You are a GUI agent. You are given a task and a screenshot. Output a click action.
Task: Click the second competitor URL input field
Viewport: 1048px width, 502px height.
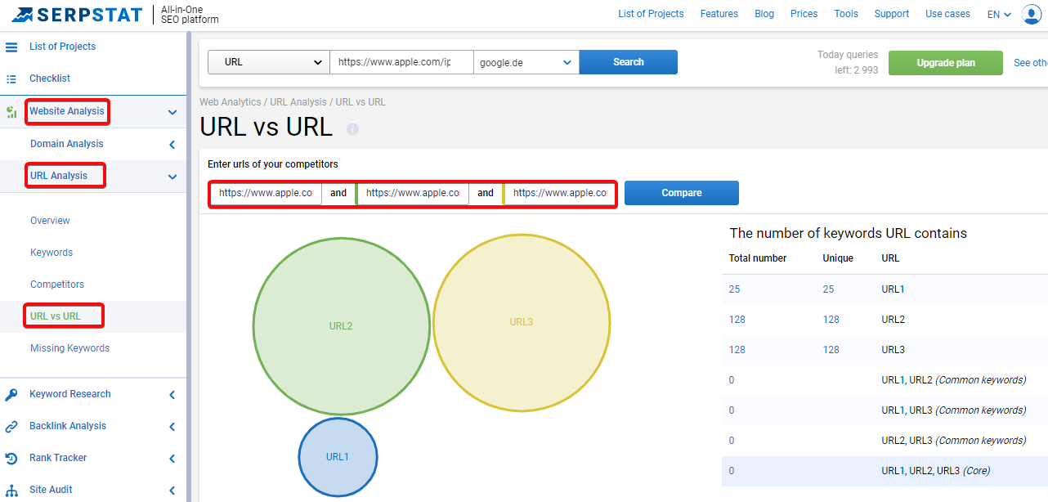tap(413, 193)
